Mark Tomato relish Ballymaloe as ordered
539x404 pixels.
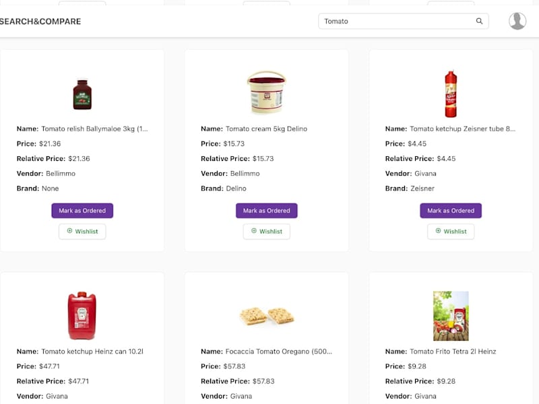click(82, 211)
